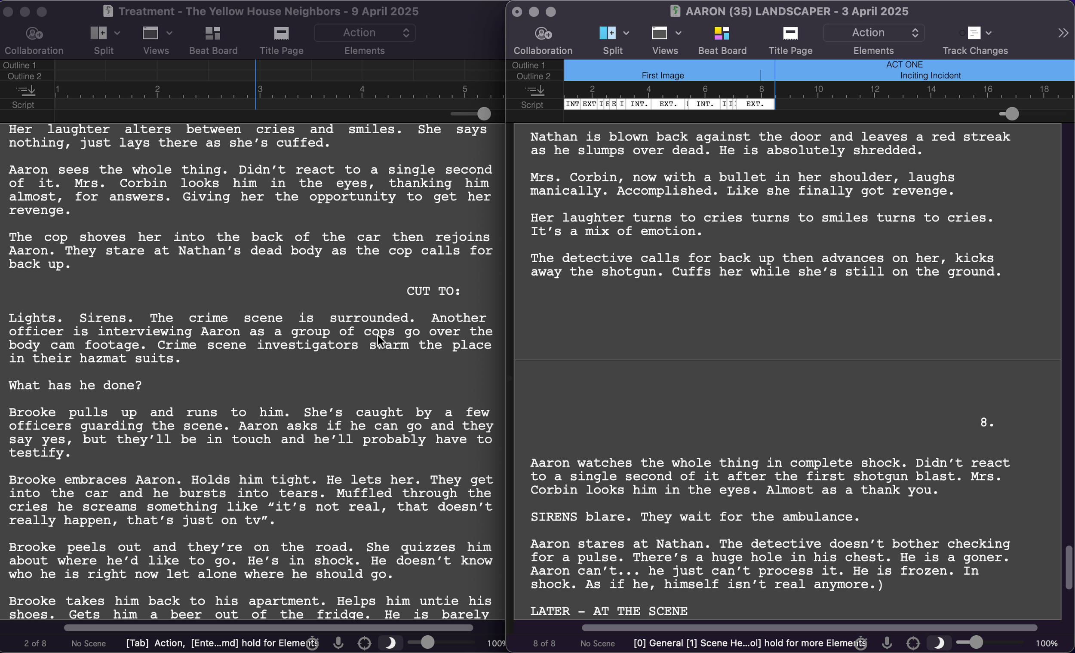
Task: Click the focus target icon in the right status bar
Action: tap(913, 643)
